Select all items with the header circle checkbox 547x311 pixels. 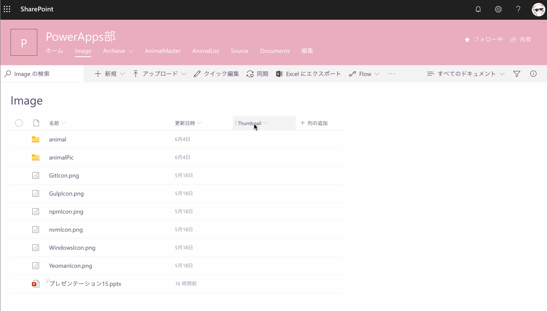(19, 123)
